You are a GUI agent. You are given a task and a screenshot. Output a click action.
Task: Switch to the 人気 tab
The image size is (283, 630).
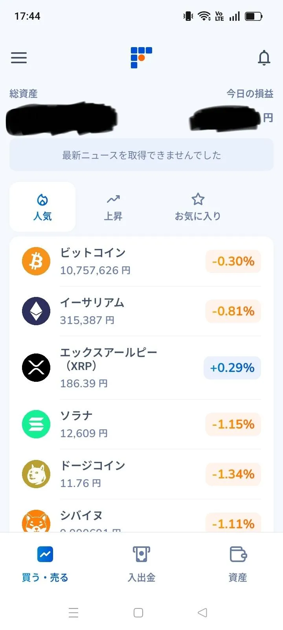click(42, 207)
